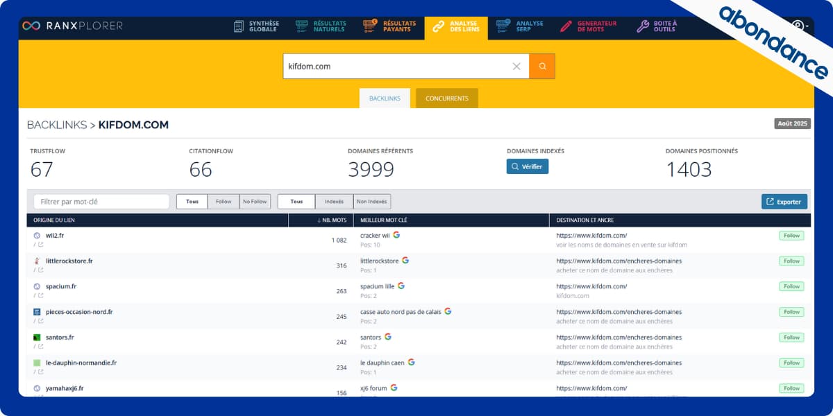This screenshot has width=833, height=416.
Task: Click the Follow badge in wii2.fr row
Action: tap(792, 236)
